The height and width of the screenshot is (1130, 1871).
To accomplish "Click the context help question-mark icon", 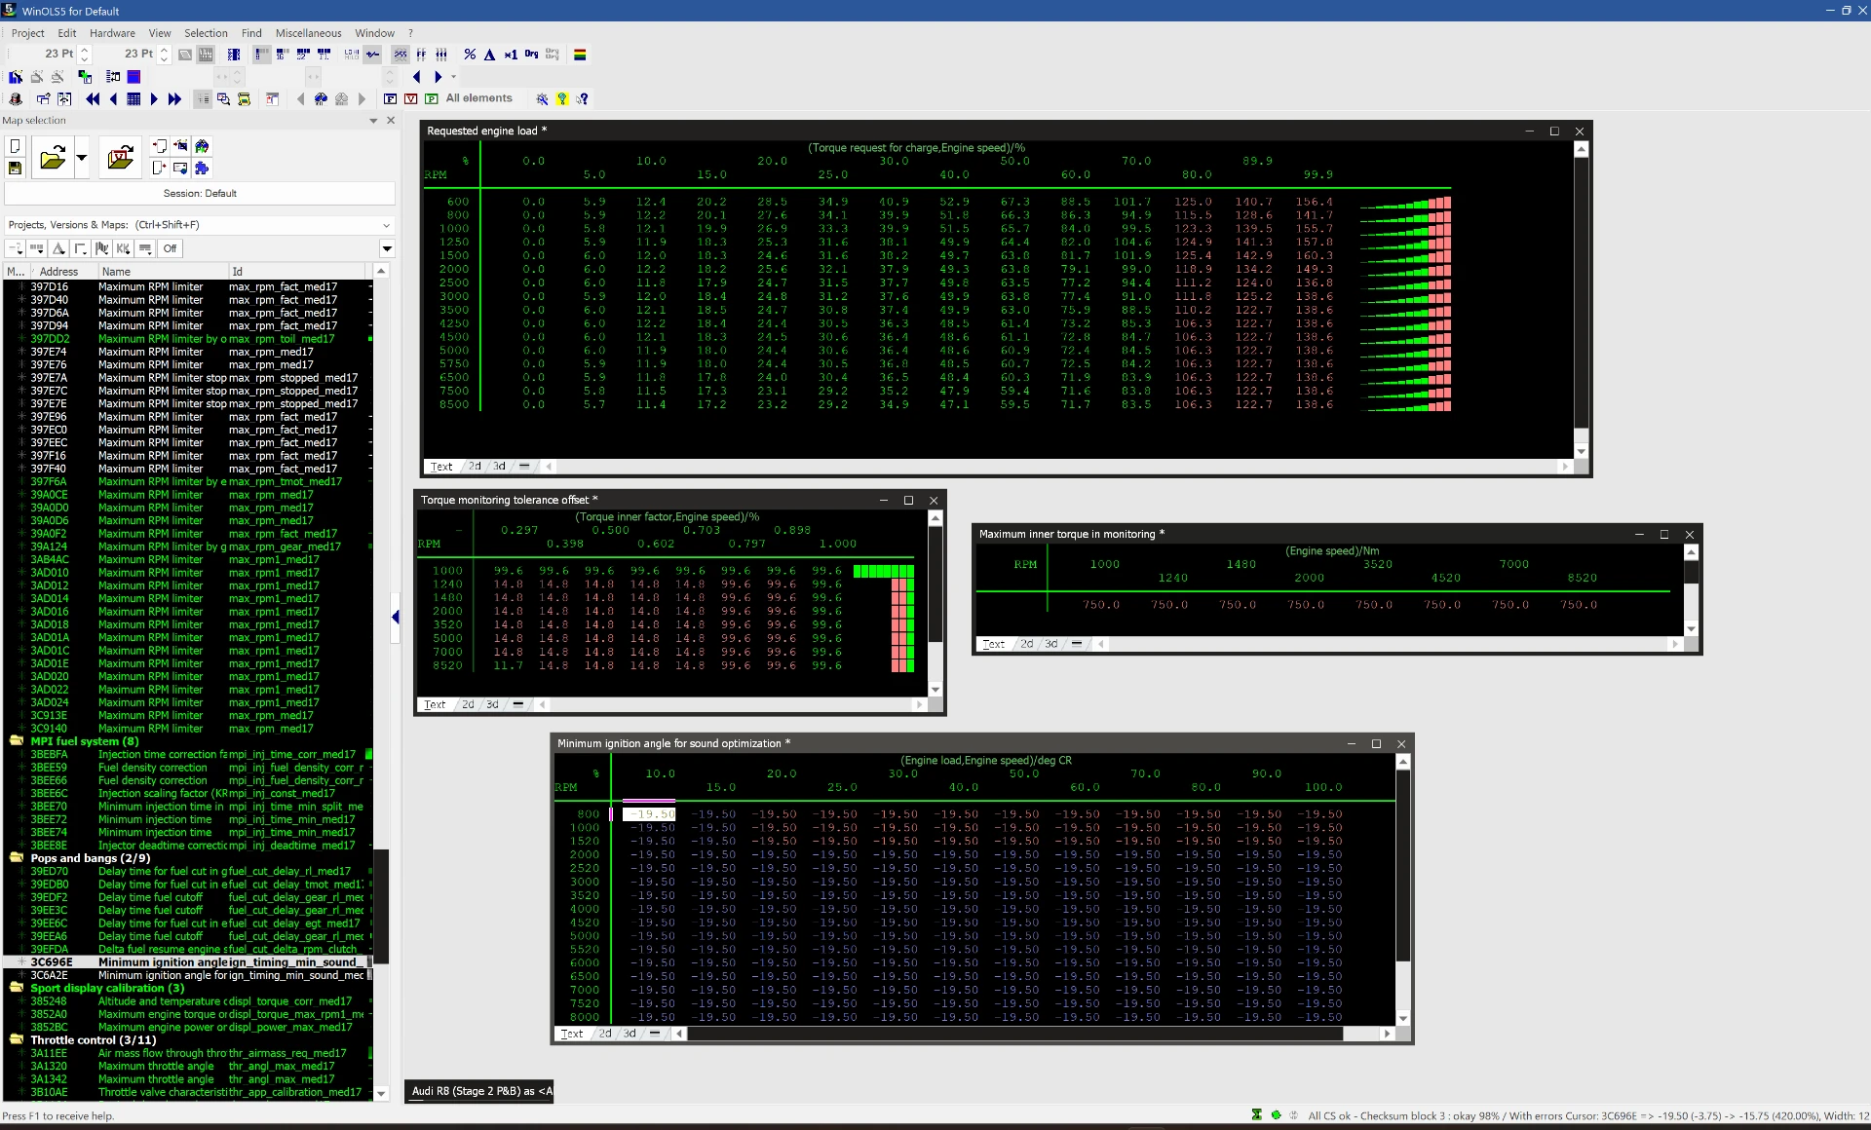I will (x=582, y=98).
